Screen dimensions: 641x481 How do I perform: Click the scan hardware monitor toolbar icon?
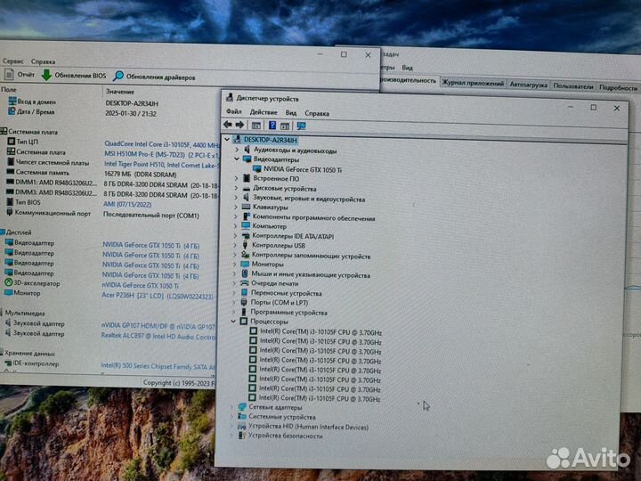(x=301, y=126)
